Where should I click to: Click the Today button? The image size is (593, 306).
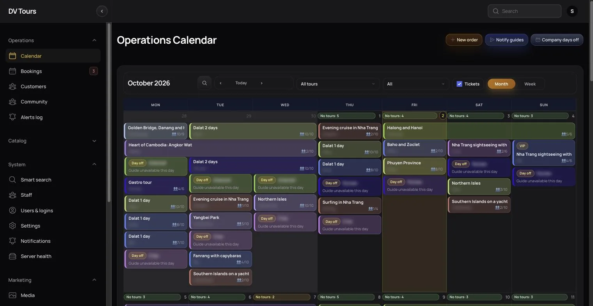[x=241, y=83]
